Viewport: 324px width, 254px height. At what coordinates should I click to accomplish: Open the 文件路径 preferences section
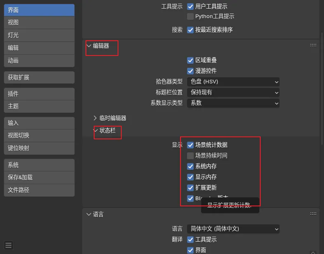[39, 190]
